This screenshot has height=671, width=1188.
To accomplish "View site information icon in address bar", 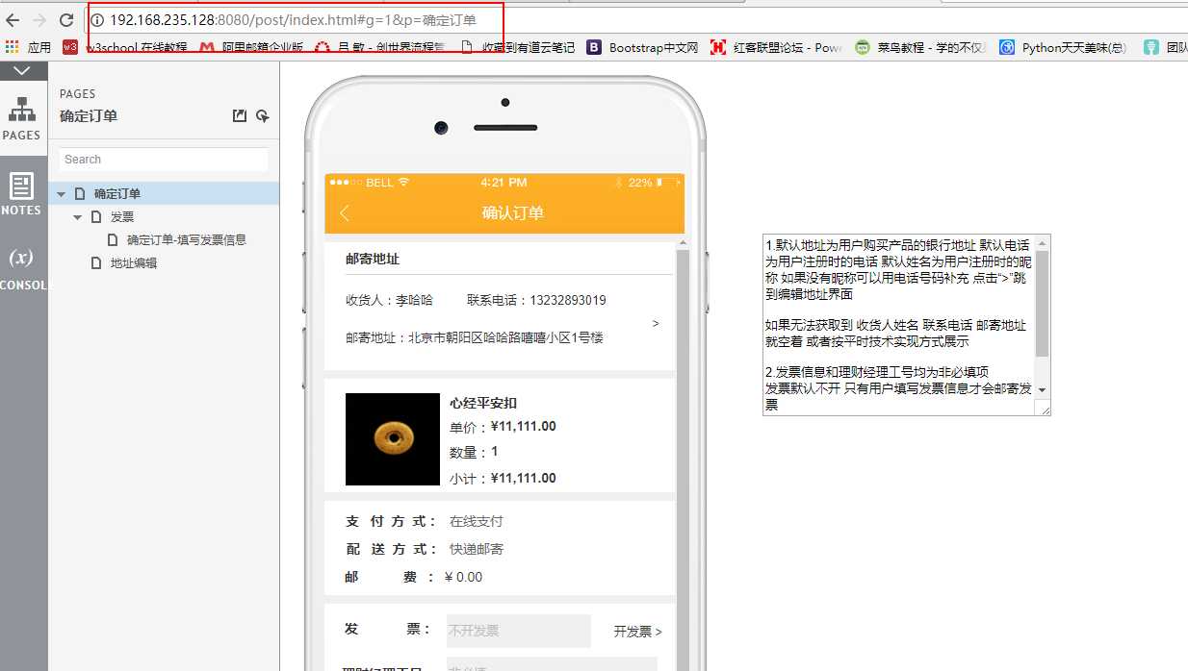I will [x=97, y=20].
